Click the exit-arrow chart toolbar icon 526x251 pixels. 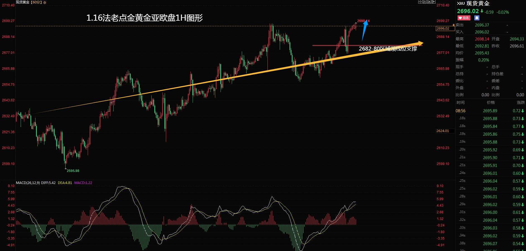[434, 2]
